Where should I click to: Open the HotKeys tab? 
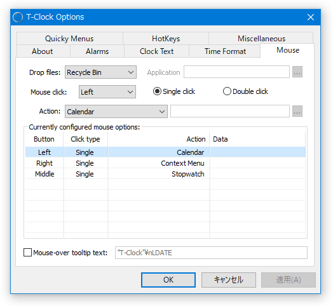[x=166, y=39]
